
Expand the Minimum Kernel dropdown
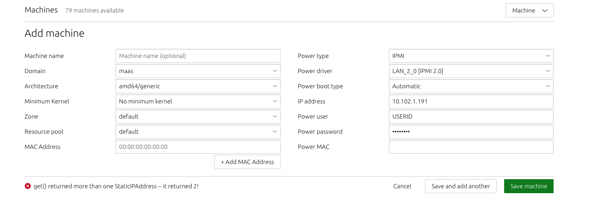198,102
